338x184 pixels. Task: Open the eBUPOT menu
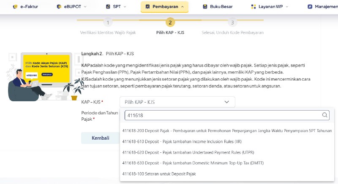point(71,7)
